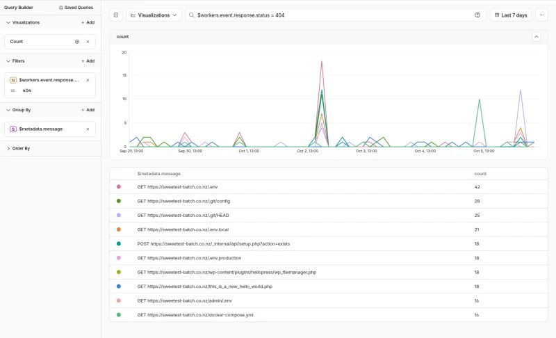Click the count value 25

[x=477, y=216]
